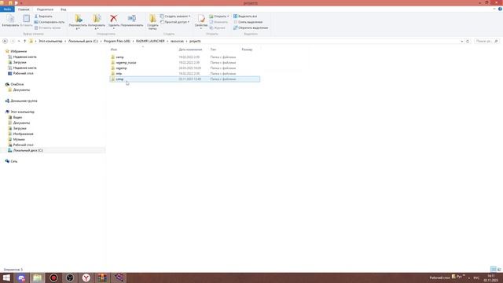The height and width of the screenshot is (283, 503).
Task: Open Изображения under Этот компьютер
Action: point(23,134)
